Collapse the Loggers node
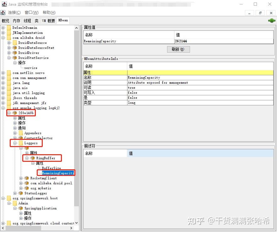277x232 pixels. click(15, 143)
